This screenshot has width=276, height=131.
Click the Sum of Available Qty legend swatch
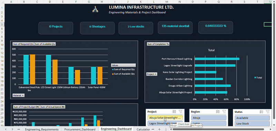point(113,74)
